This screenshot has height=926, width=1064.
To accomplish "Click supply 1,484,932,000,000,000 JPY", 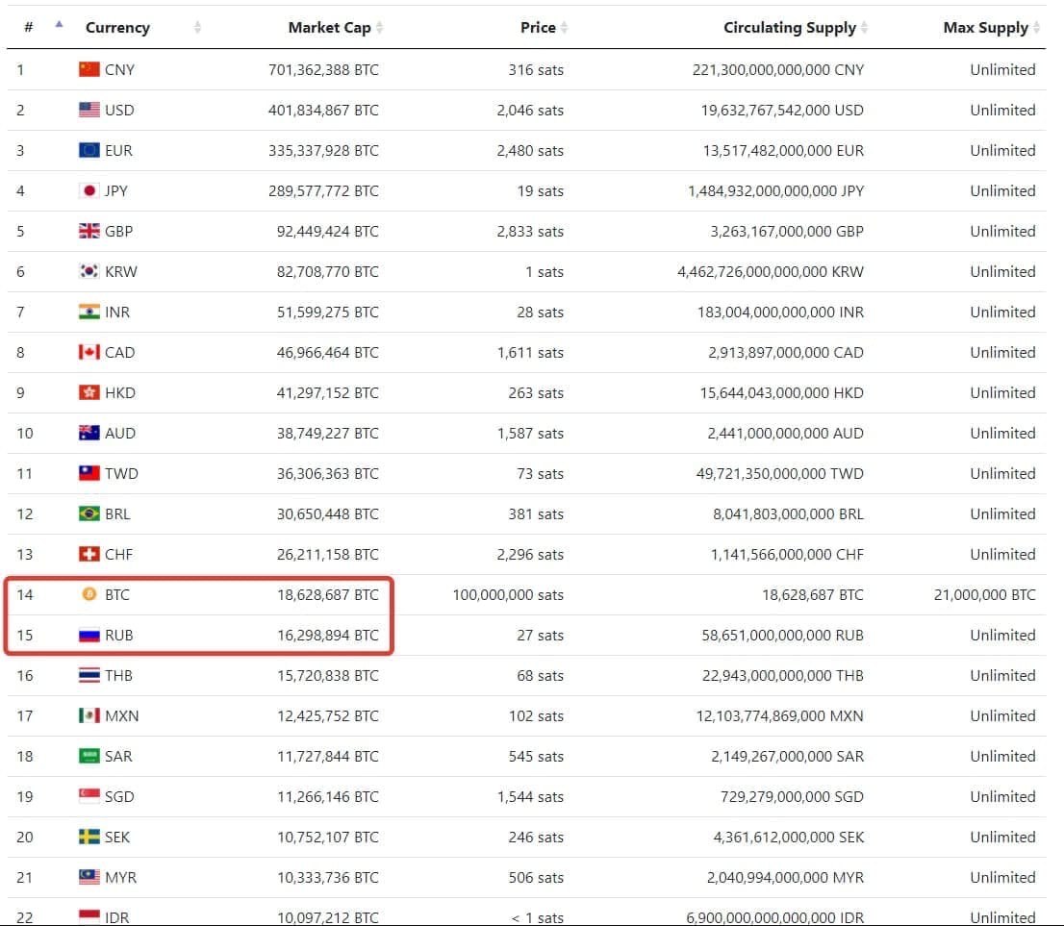I will (775, 190).
